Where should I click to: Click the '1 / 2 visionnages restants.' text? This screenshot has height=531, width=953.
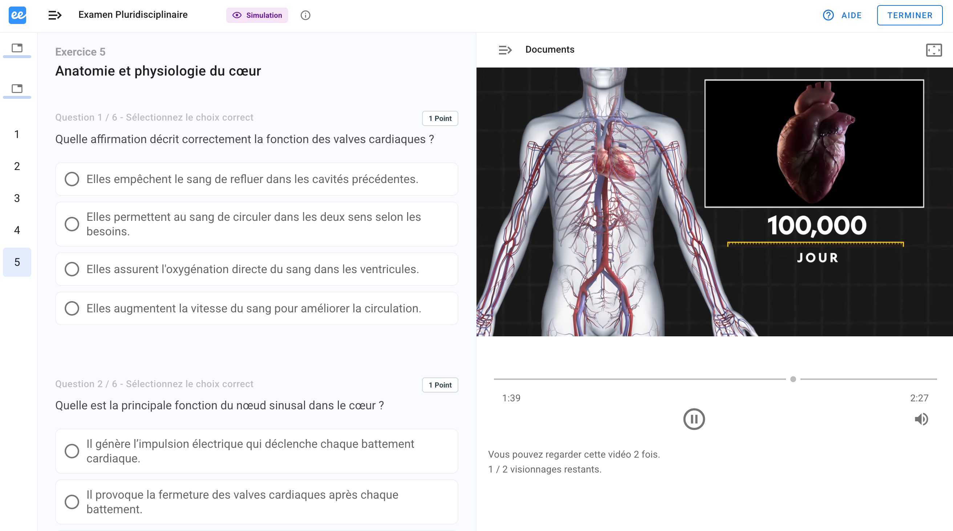[544, 469]
